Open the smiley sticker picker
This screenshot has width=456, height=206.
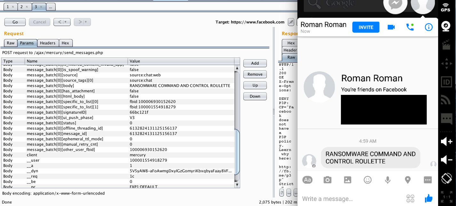[x=368, y=180]
